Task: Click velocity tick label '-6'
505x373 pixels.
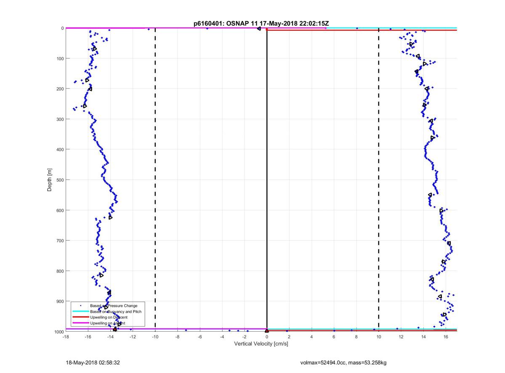Action: (199, 337)
